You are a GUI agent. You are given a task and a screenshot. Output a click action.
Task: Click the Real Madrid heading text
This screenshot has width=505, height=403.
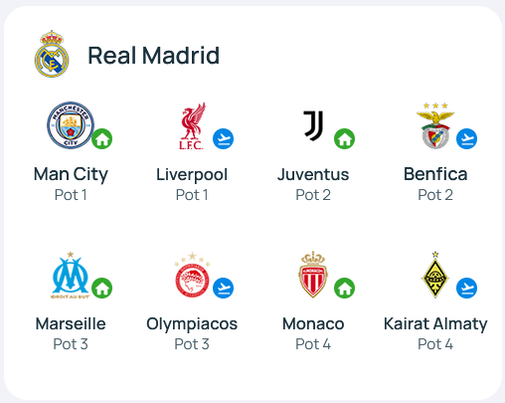point(154,55)
